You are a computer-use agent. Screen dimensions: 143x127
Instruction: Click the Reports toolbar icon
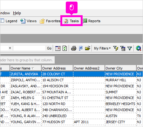(x=92, y=21)
